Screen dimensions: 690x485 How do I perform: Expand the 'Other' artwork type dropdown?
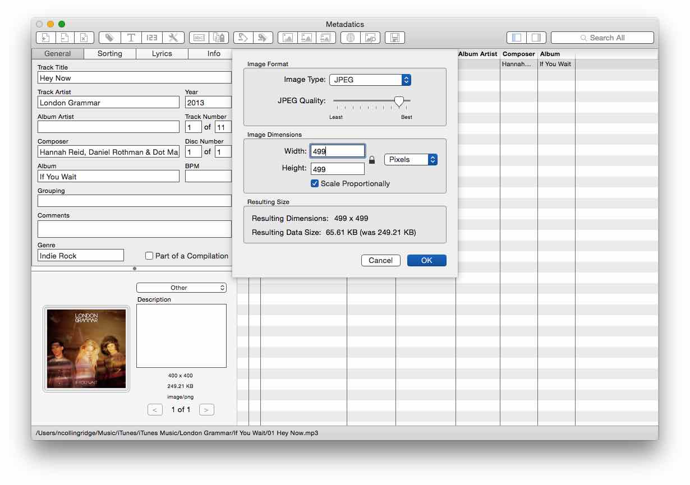point(181,288)
